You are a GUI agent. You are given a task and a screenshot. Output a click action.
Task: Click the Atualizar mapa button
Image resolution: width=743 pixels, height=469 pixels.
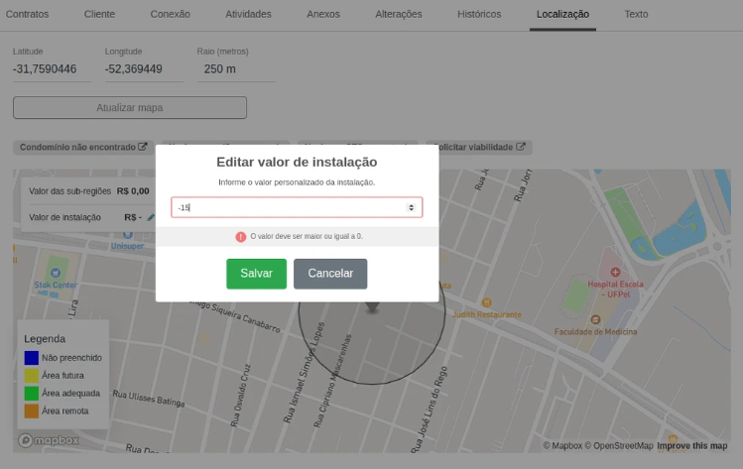pyautogui.click(x=130, y=107)
